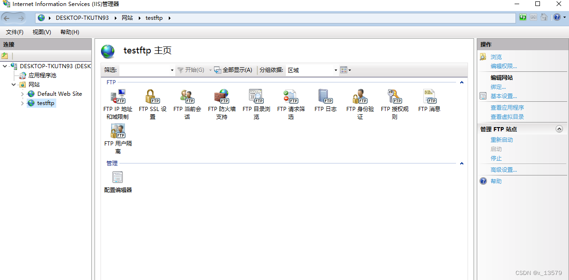This screenshot has height=280, width=569.
Task: Open FTP 身份验证 feature
Action: [x=360, y=105]
